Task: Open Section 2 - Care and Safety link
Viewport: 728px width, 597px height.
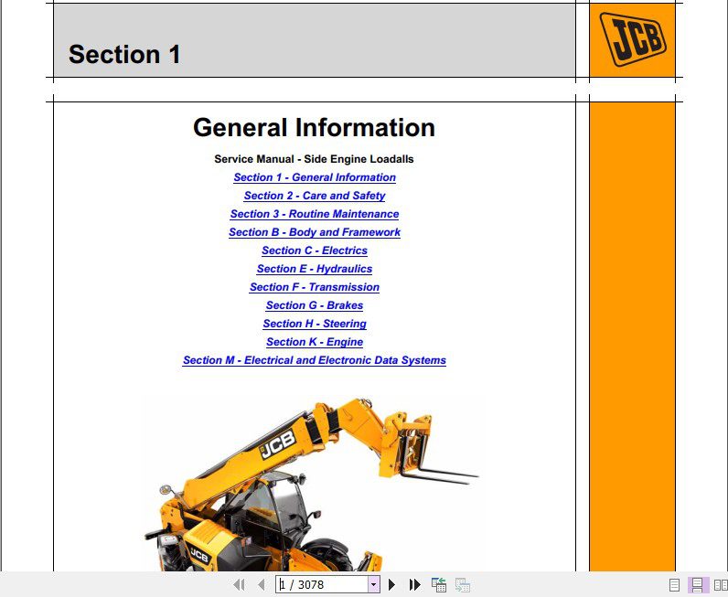Action: click(x=315, y=196)
